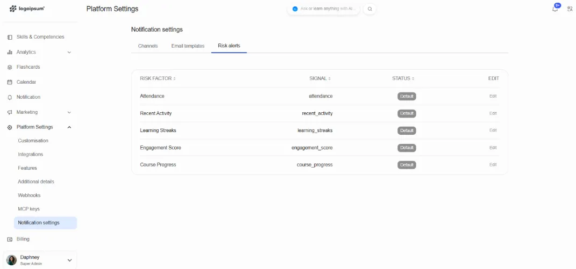Screen dimensions: 576x269
Task: Click Default badge in Engagement Score row
Action: point(407,148)
